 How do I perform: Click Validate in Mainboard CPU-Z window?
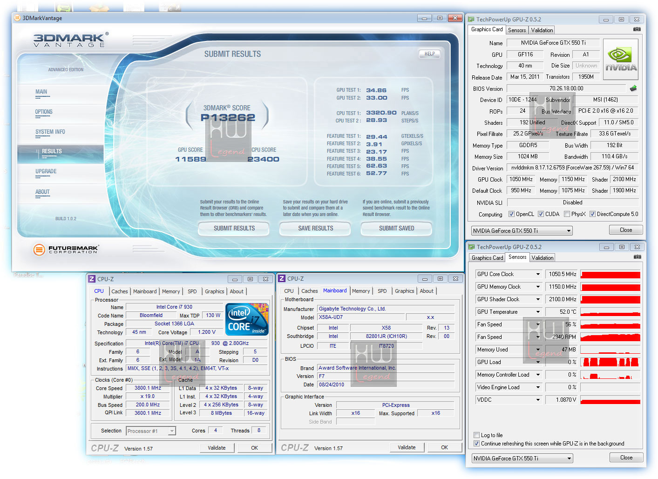407,447
